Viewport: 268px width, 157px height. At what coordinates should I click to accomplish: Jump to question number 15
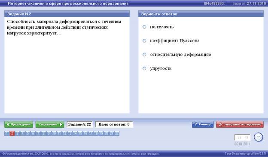pos(80,133)
